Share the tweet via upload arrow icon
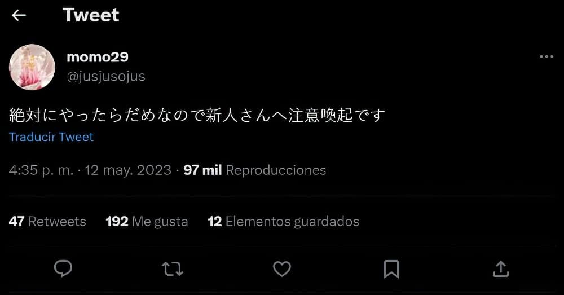564x295 pixels. [501, 268]
